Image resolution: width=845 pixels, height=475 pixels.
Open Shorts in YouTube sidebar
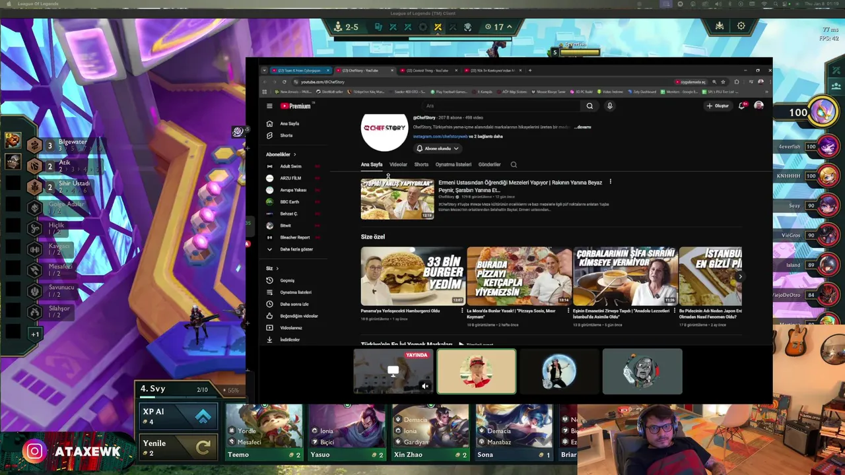click(286, 135)
